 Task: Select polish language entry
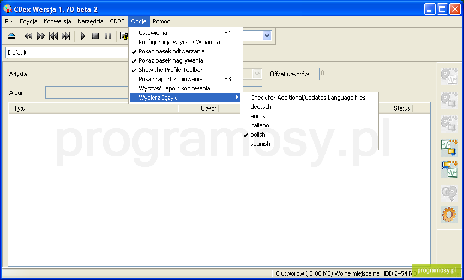click(309, 135)
